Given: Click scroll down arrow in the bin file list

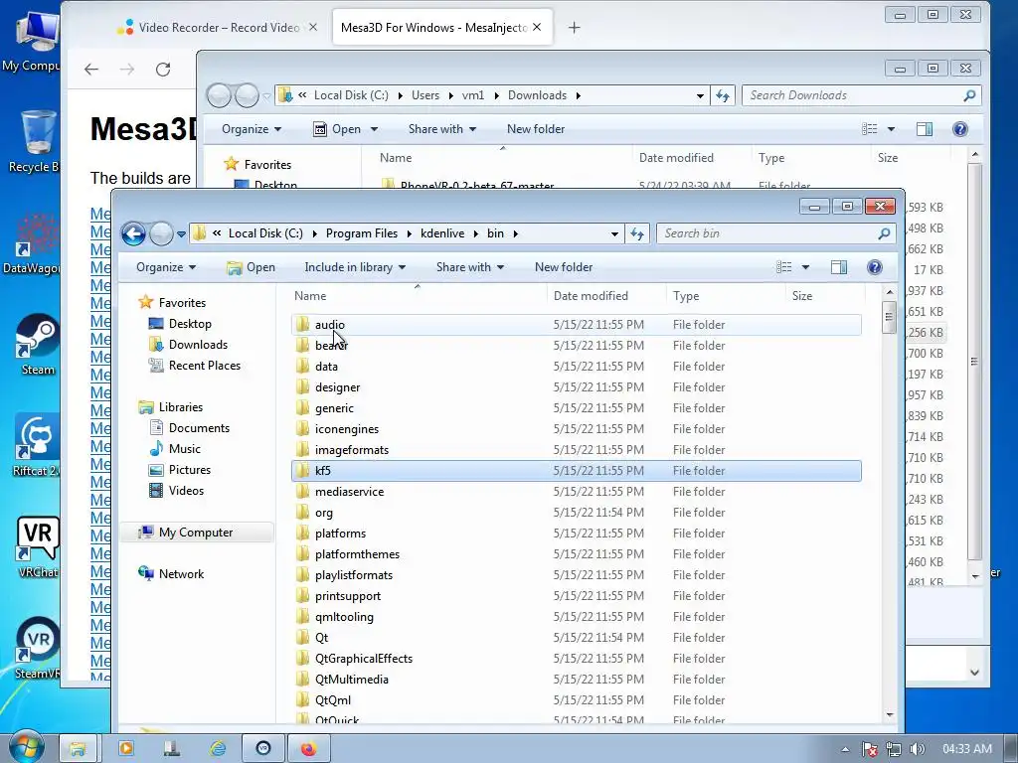Looking at the screenshot, I should (x=890, y=715).
